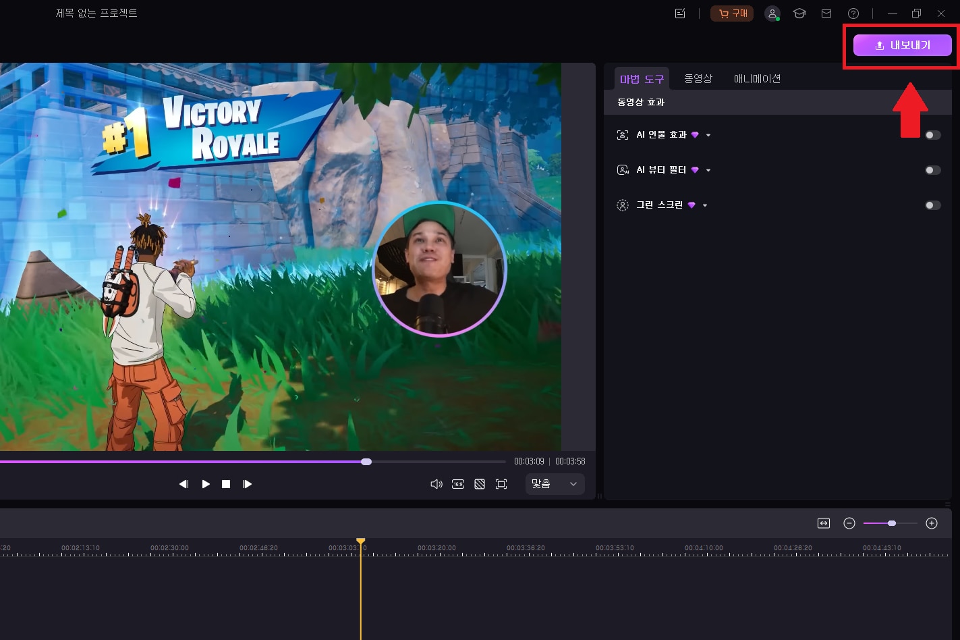
Task: Click the 제목 없는 프로젝트 project title
Action: (x=96, y=14)
